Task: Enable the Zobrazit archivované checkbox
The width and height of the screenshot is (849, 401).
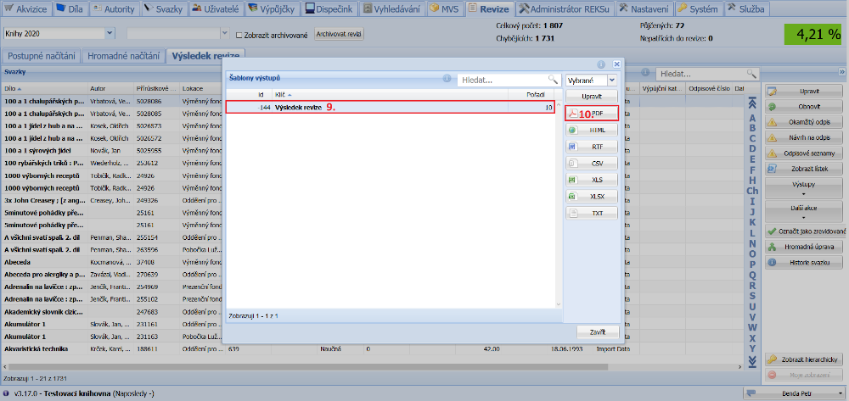Action: 239,34
